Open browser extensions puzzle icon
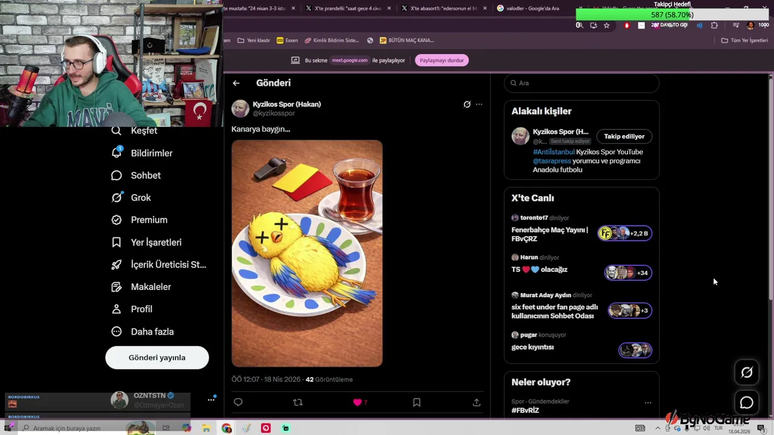This screenshot has width=774, height=435. 714,25
